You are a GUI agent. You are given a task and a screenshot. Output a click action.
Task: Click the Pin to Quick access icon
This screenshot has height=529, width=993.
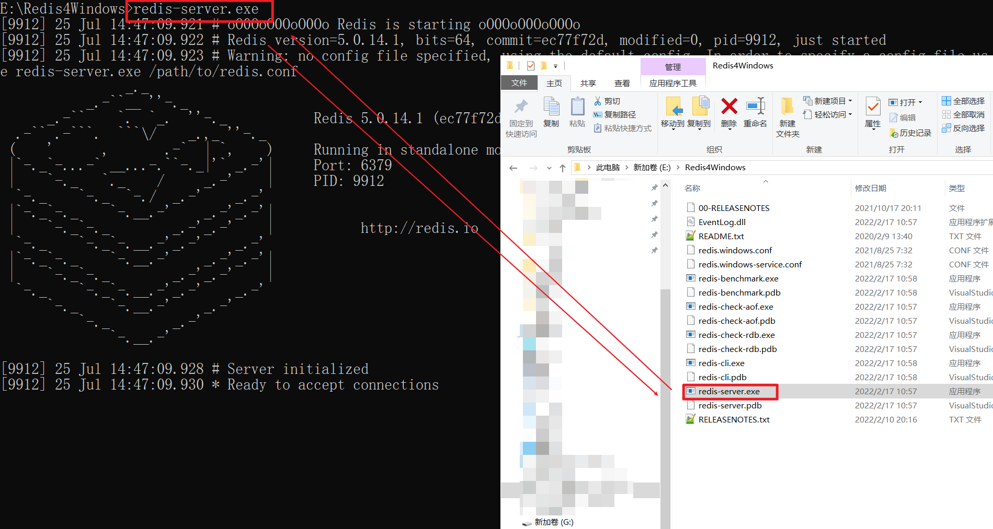coord(521,107)
